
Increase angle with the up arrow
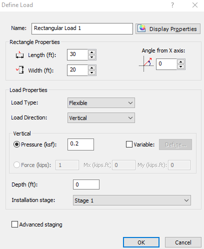click(x=181, y=61)
